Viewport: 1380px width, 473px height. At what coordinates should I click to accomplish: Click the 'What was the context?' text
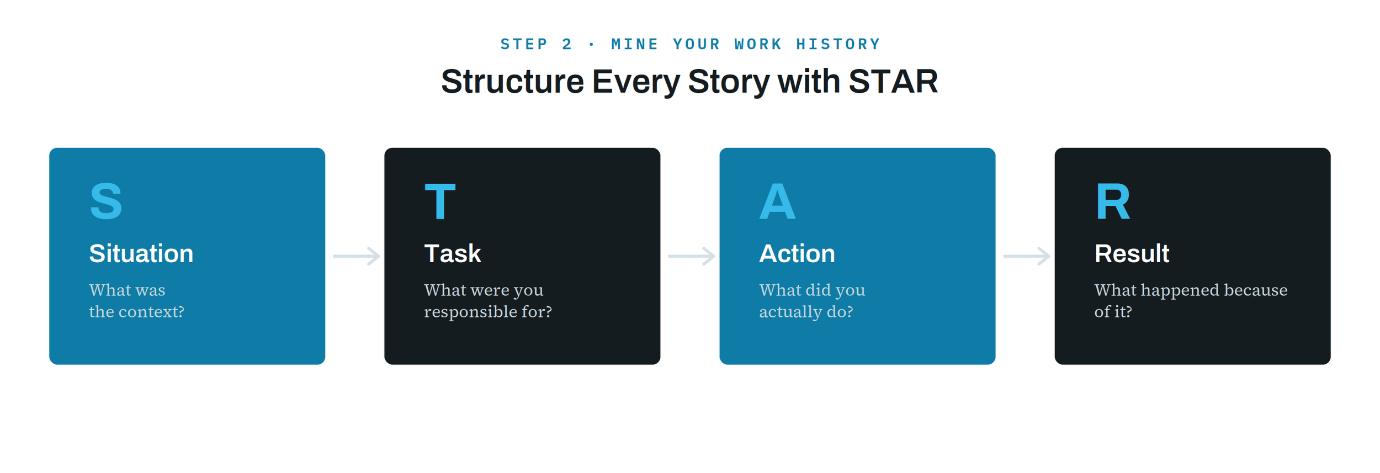[x=137, y=301]
